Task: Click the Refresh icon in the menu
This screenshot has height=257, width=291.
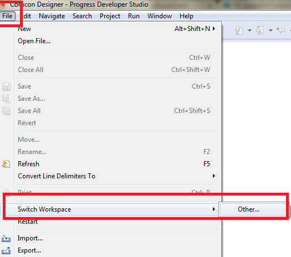Action: pyautogui.click(x=6, y=164)
